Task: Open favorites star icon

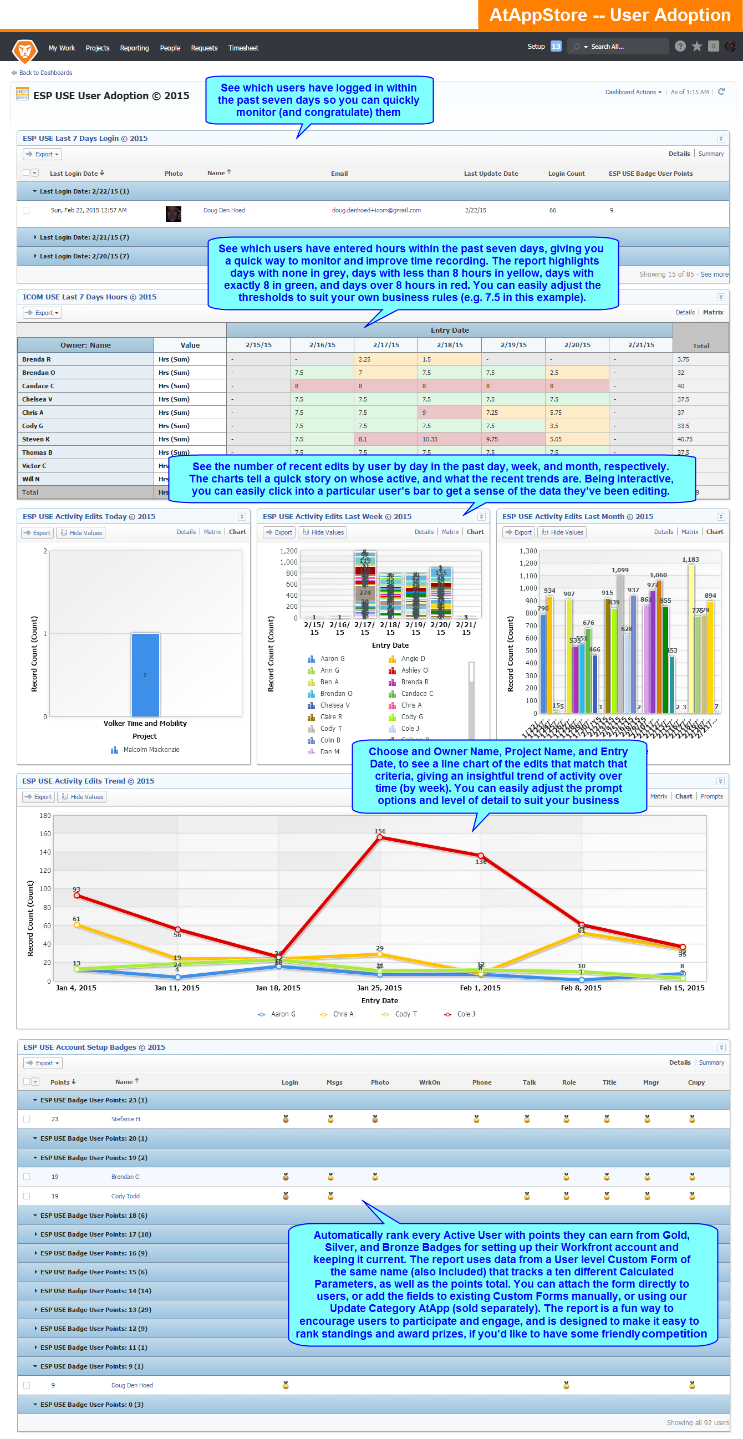Action: tap(696, 47)
